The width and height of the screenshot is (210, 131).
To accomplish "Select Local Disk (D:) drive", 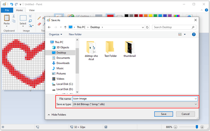I will point(65,89).
